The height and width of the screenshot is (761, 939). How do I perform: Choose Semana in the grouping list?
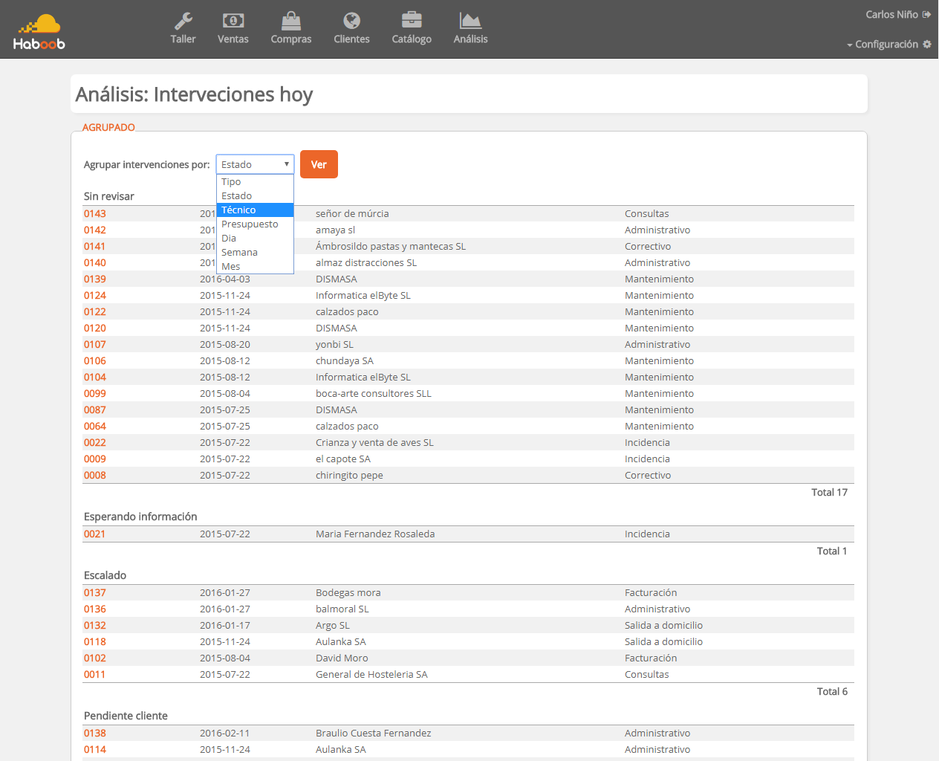[255, 253]
